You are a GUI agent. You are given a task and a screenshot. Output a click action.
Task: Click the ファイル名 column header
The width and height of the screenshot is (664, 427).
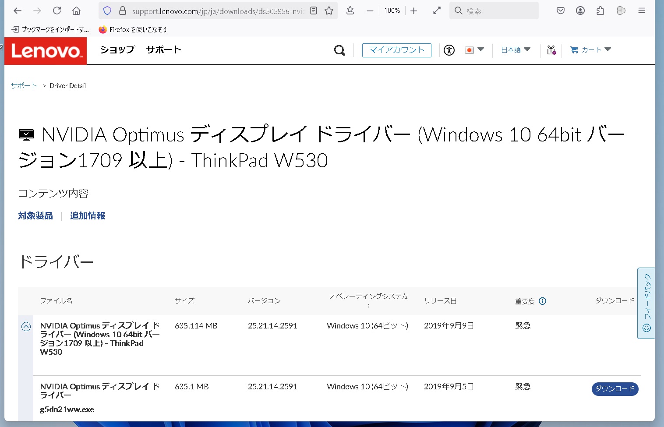point(56,300)
